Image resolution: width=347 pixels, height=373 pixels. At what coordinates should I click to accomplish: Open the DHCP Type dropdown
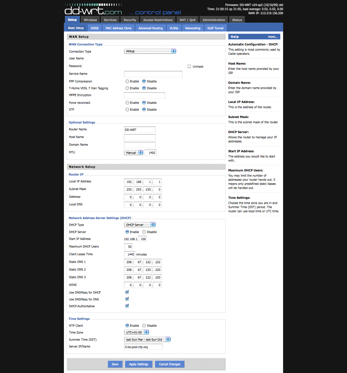[140, 225]
